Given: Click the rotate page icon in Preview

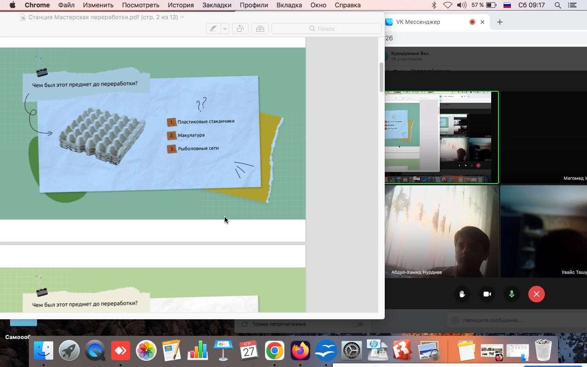Looking at the screenshot, I should coord(240,28).
